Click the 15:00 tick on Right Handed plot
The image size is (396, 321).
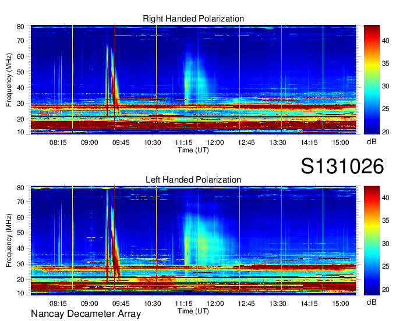pyautogui.click(x=341, y=142)
